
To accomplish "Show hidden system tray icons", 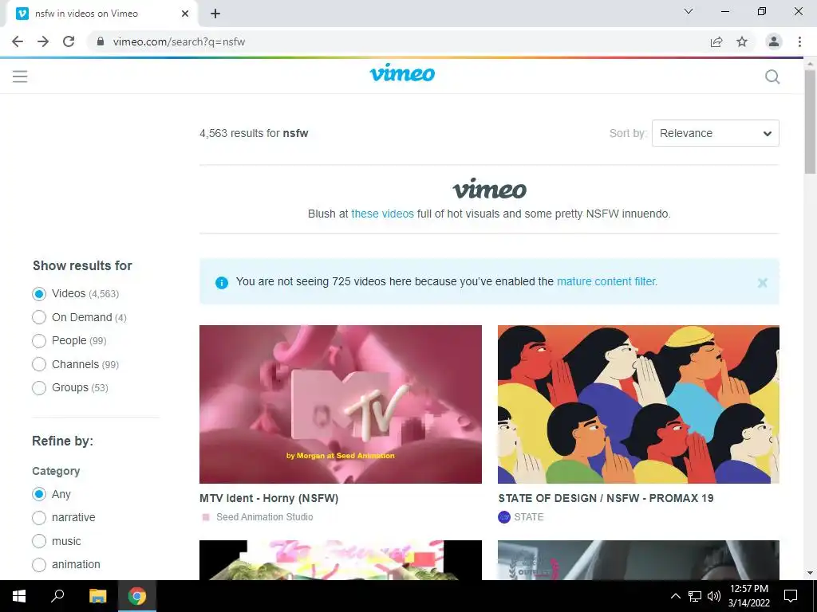I will click(x=675, y=596).
